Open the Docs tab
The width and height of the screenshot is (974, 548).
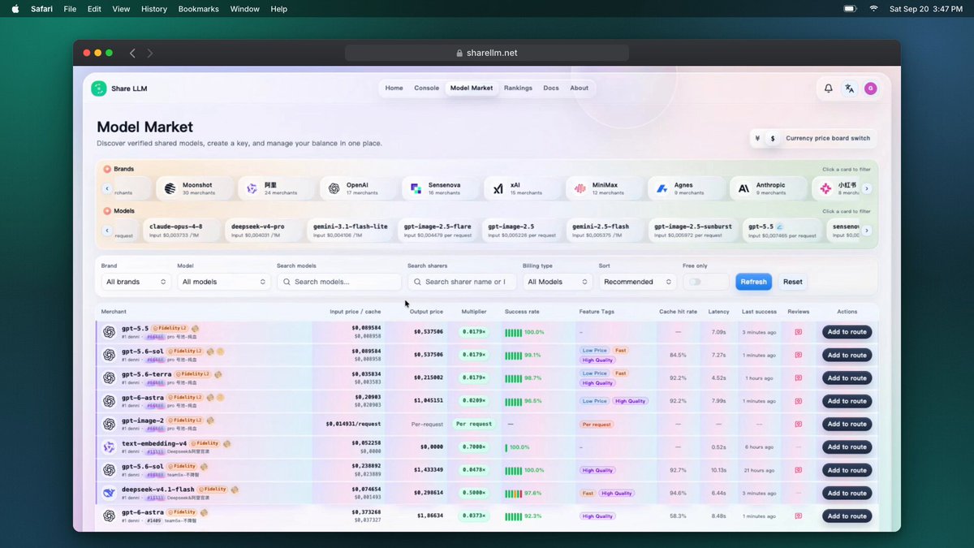(551, 88)
